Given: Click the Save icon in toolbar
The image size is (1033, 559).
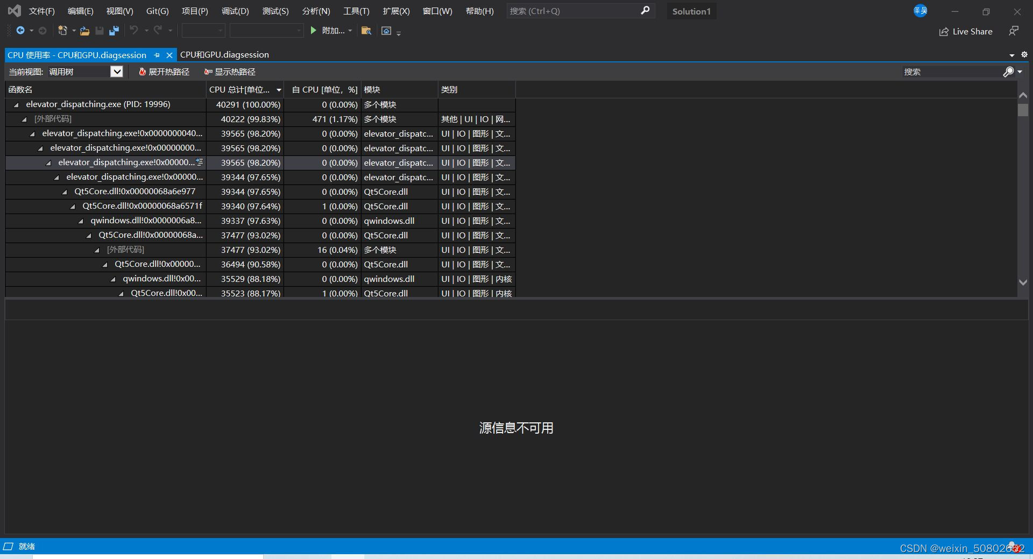Looking at the screenshot, I should point(100,31).
